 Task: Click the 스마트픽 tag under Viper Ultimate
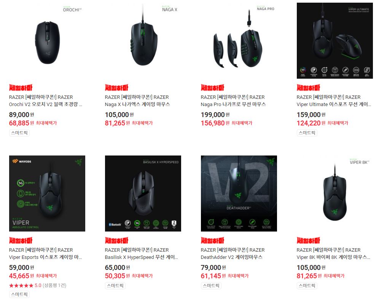(307, 133)
